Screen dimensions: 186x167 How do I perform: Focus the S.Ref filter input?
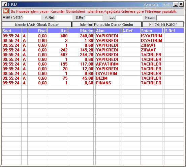(94, 18)
